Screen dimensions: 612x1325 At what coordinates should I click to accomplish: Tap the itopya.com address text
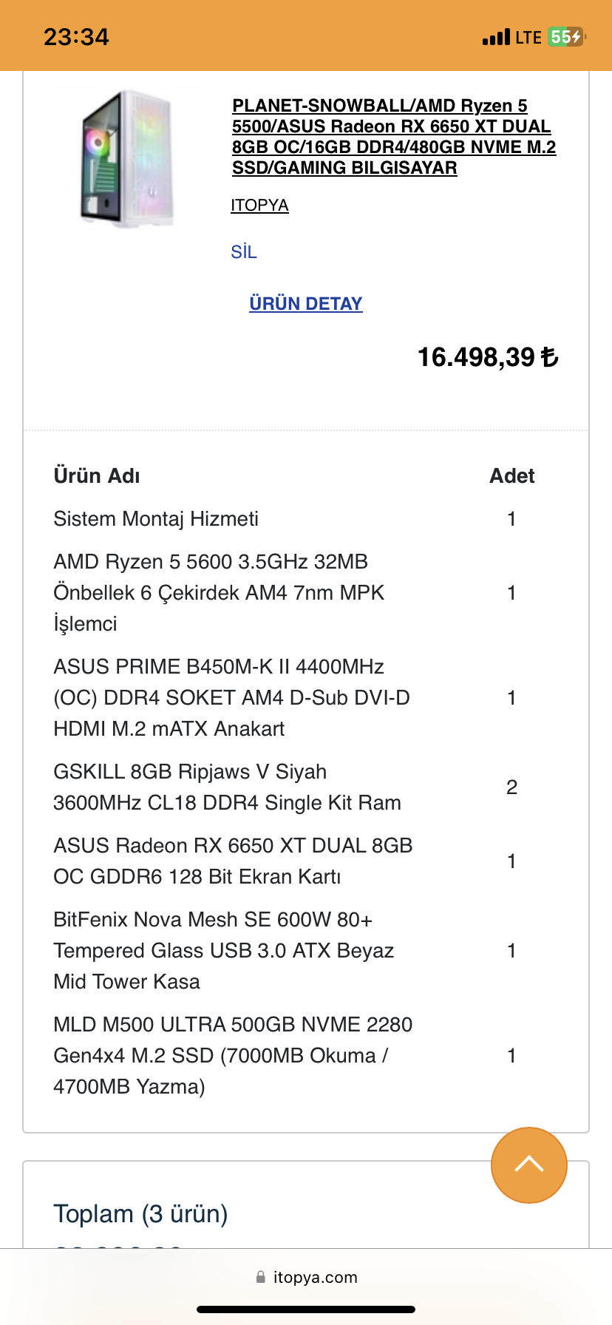coord(316,1277)
